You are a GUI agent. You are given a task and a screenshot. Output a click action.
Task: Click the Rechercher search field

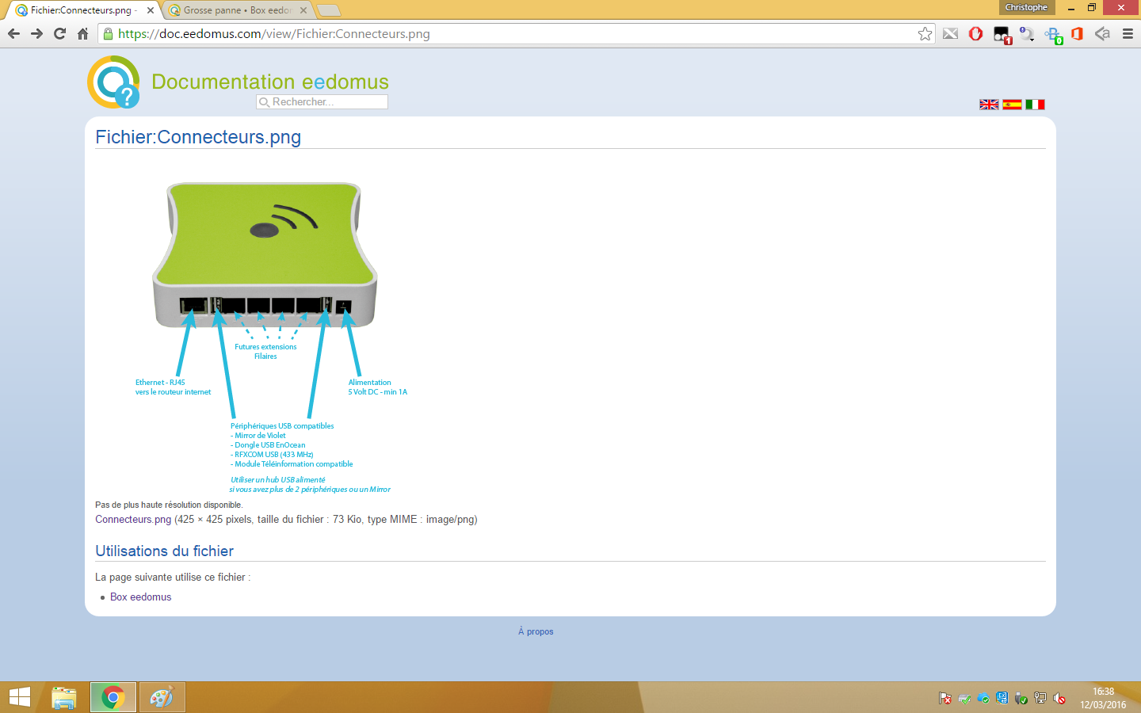click(x=322, y=101)
